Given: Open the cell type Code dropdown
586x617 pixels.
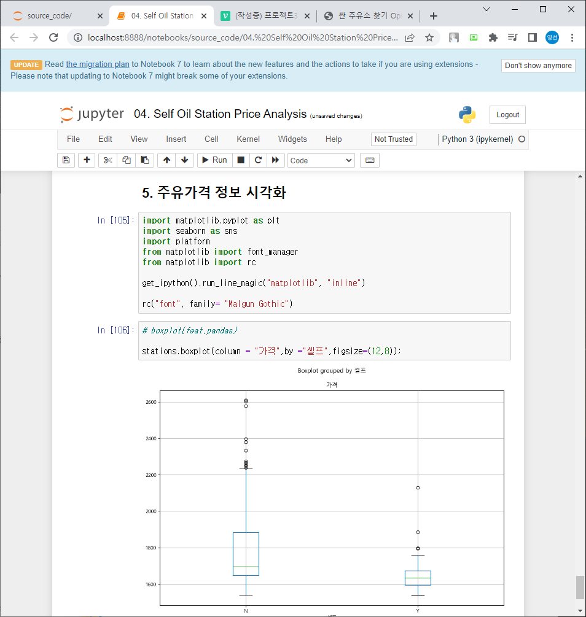Looking at the screenshot, I should pos(321,161).
